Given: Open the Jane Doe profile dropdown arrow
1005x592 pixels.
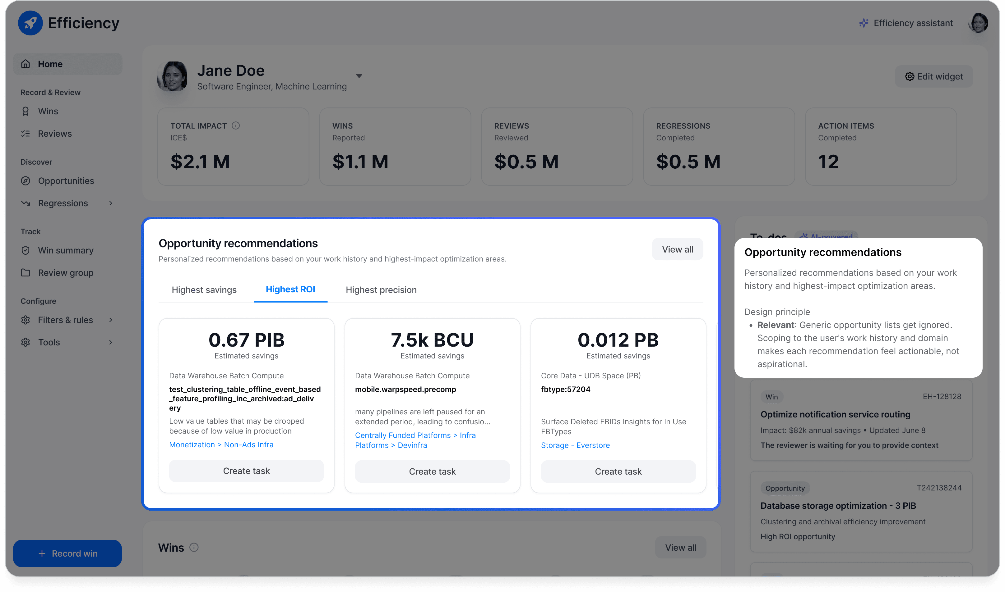Looking at the screenshot, I should [359, 76].
